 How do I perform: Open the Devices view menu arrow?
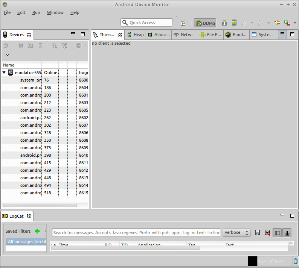[7, 55]
